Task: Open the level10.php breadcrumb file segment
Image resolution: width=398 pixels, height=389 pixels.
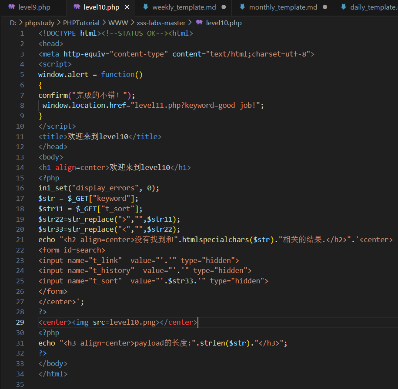Action: [x=224, y=23]
